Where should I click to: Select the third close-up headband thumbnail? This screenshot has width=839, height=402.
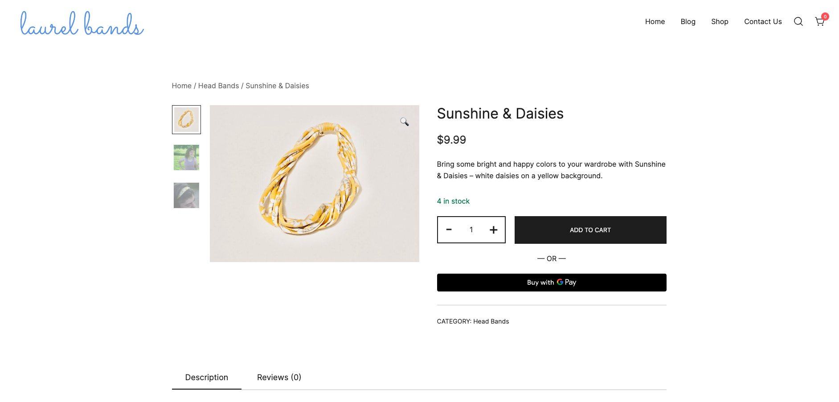[186, 195]
